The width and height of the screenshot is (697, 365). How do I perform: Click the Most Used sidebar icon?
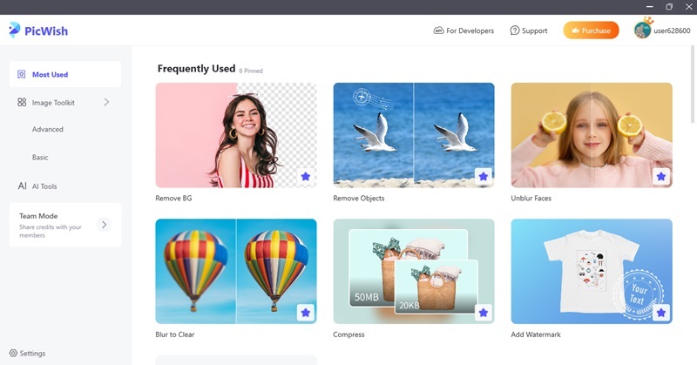(x=21, y=74)
